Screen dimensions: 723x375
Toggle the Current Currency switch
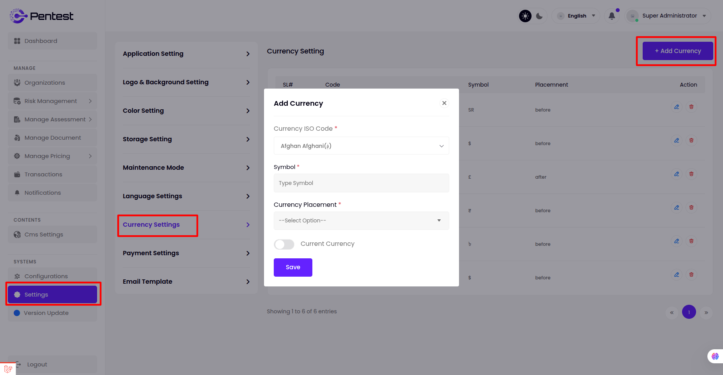pos(284,244)
